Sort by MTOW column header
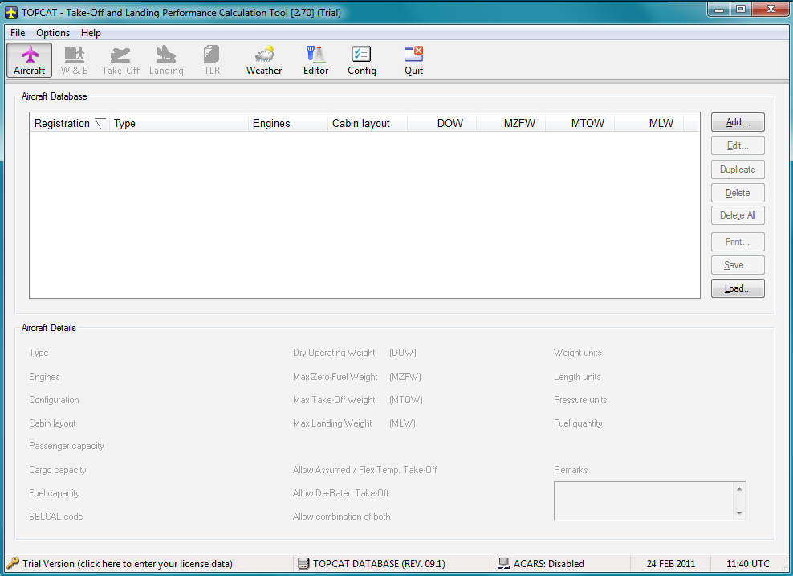 point(579,123)
